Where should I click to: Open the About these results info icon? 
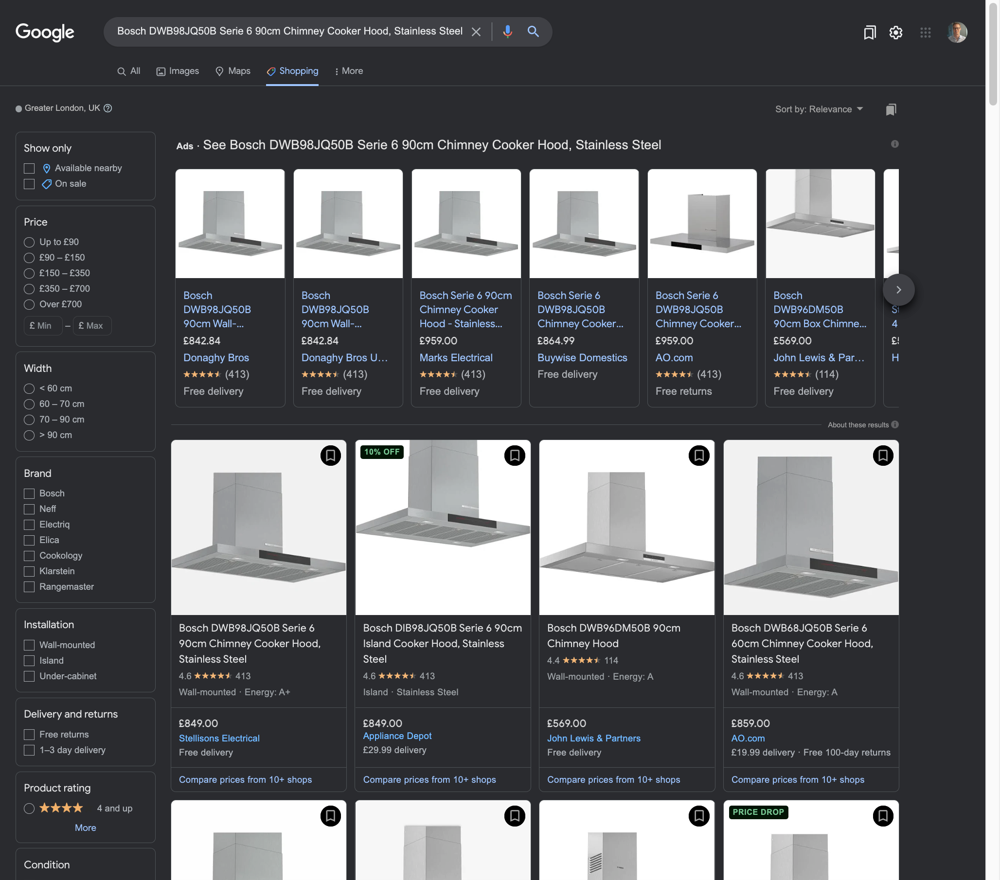(894, 424)
